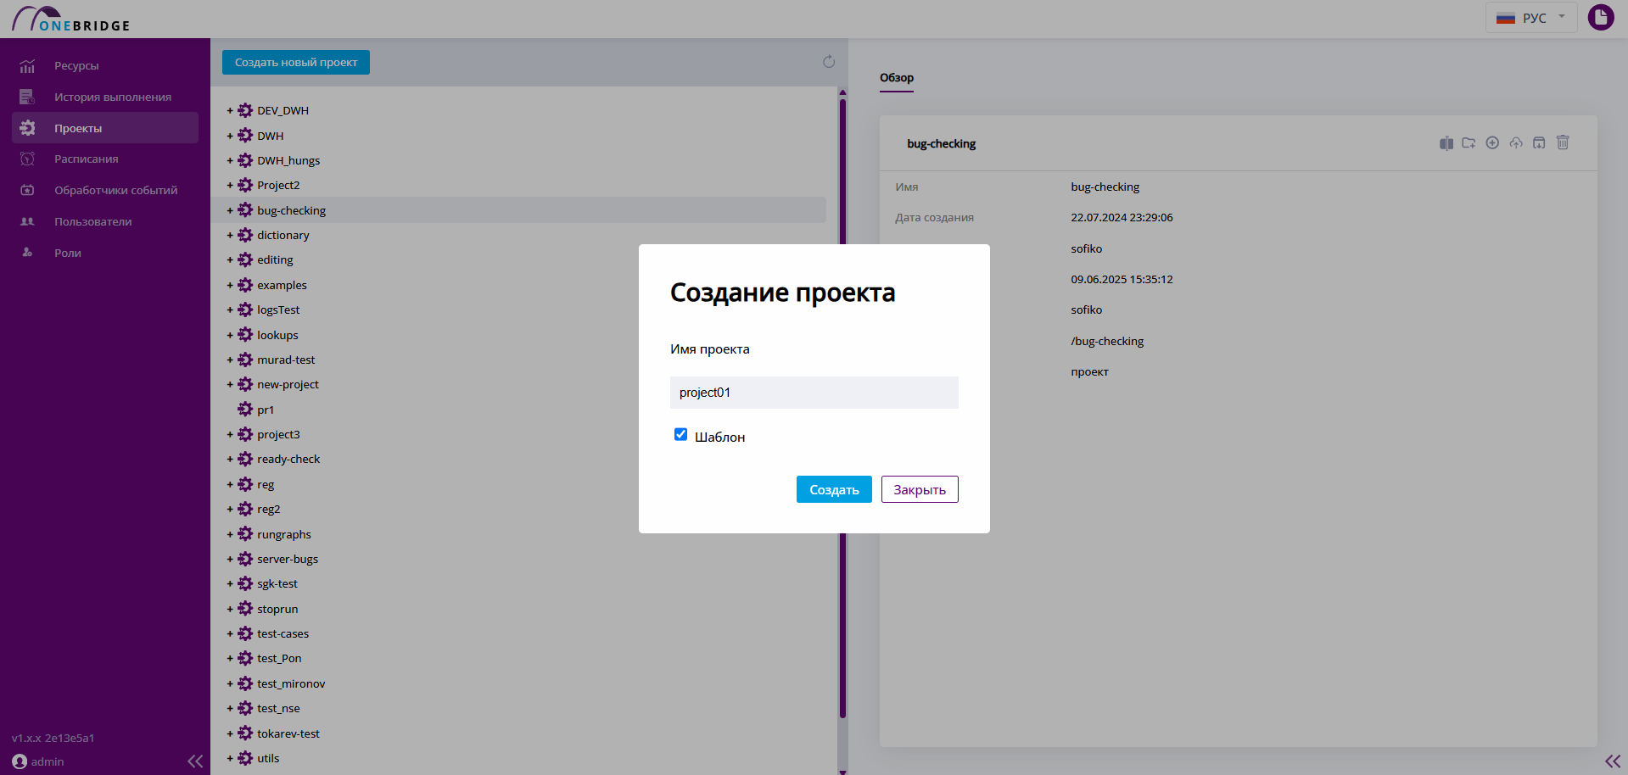Click the Ресурсы chart icon
The width and height of the screenshot is (1628, 775).
[27, 66]
